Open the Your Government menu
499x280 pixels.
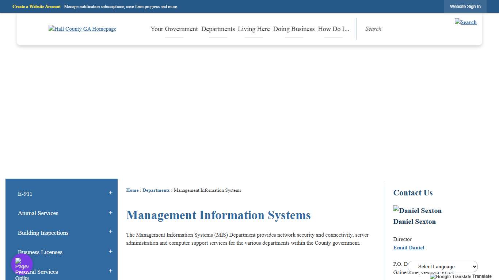pyautogui.click(x=174, y=29)
